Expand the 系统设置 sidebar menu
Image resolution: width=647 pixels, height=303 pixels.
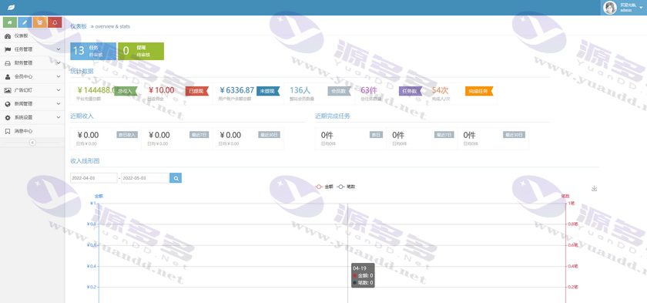pyautogui.click(x=32, y=117)
